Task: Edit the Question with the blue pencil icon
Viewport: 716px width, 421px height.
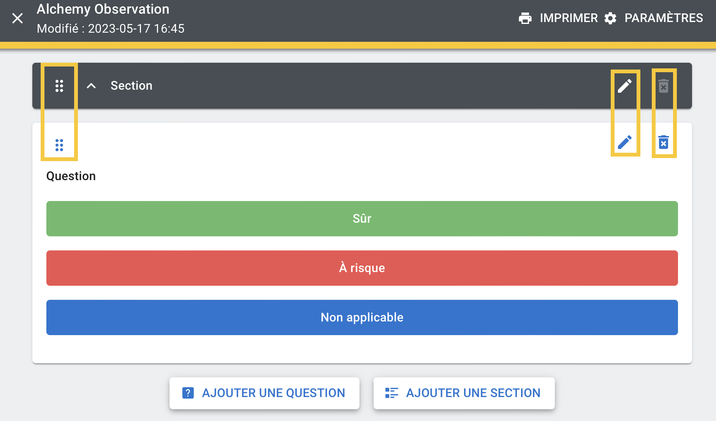Action: [x=625, y=142]
